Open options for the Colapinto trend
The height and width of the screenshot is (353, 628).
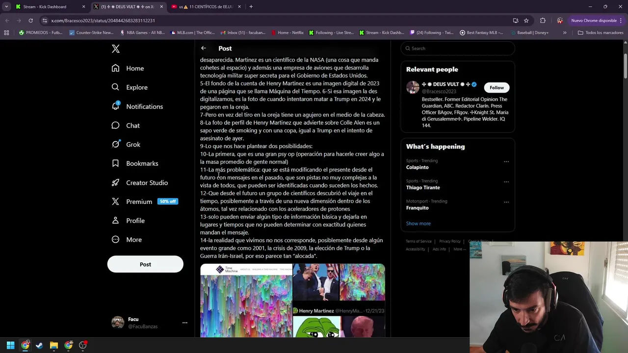coord(506,161)
